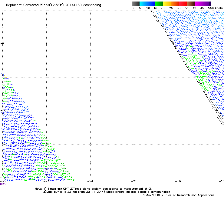
Task: Click the date '20141130' in the title
Action: point(74,5)
